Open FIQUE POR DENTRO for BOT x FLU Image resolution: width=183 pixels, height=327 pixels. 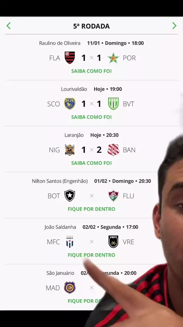pyautogui.click(x=91, y=209)
